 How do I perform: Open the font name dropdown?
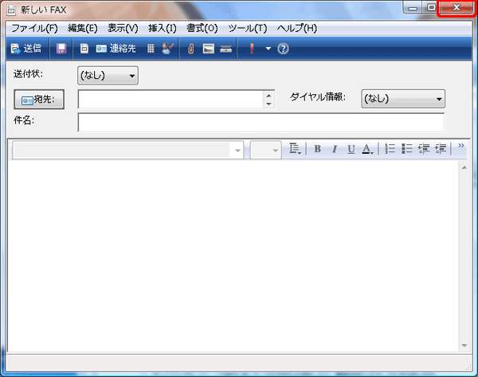(237, 150)
